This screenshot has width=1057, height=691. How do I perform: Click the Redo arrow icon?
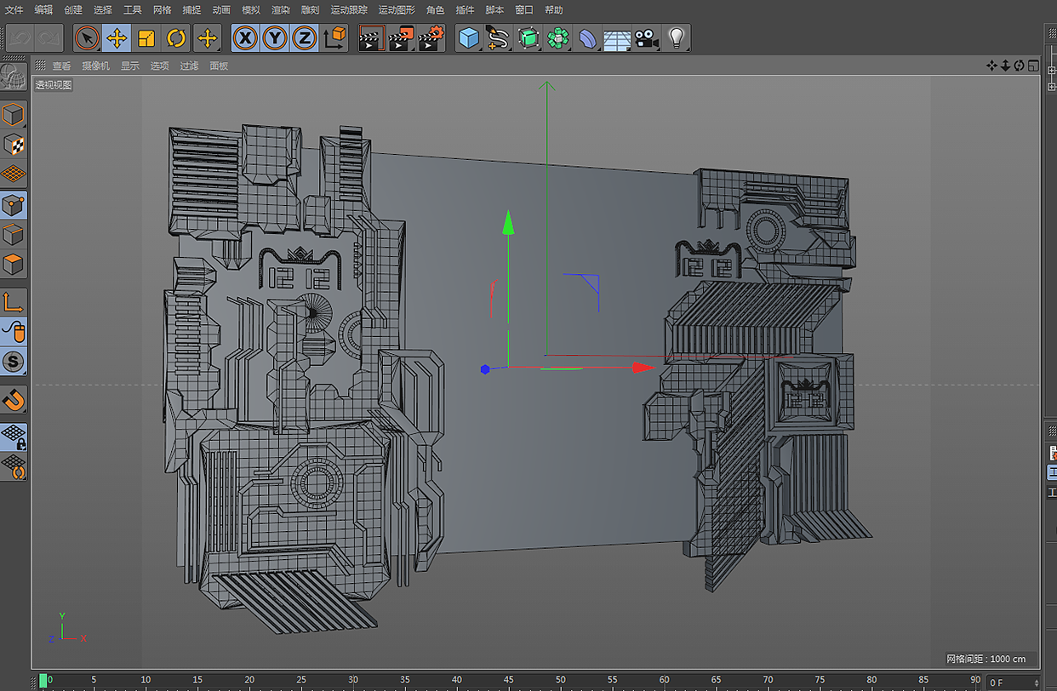click(50, 38)
